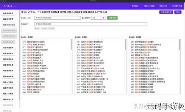Select row 462 in the 女明星 list
Screen dimensions: 185x112
pyautogui.click(x=91, y=92)
